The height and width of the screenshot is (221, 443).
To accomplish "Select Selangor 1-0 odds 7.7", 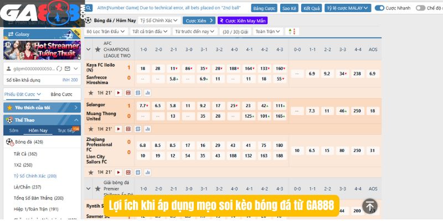I will tap(143, 106).
